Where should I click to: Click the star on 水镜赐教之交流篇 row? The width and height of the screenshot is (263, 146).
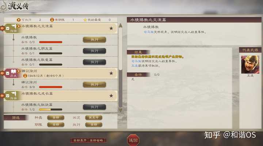coord(111,28)
